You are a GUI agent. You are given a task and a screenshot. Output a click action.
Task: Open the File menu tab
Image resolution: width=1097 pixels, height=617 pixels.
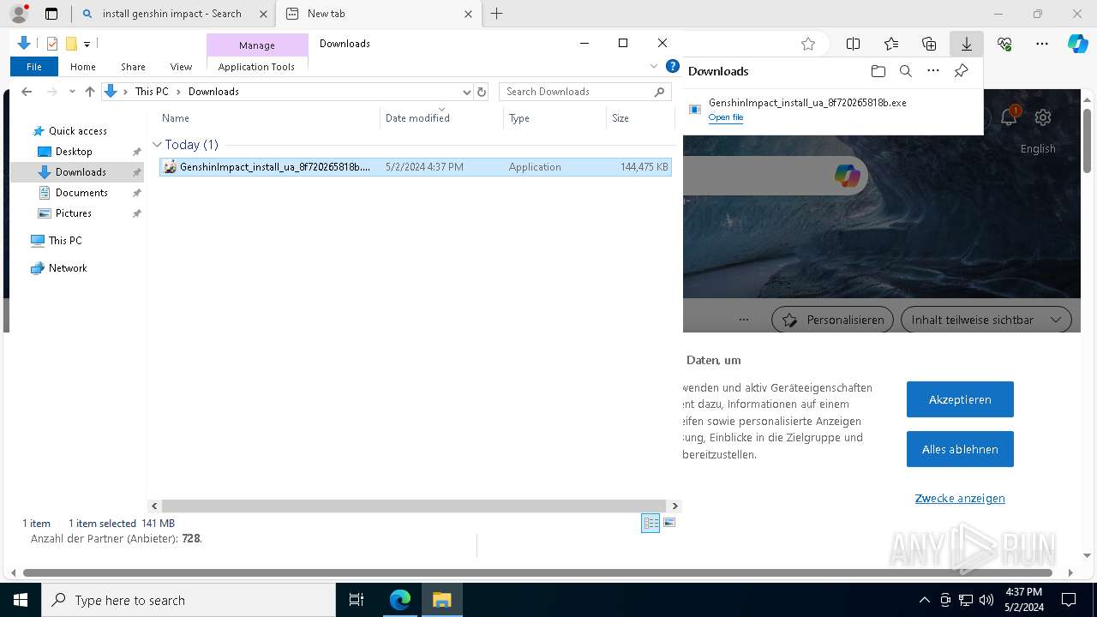(34, 66)
